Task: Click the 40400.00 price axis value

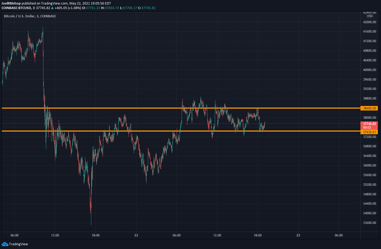Action: point(370,60)
